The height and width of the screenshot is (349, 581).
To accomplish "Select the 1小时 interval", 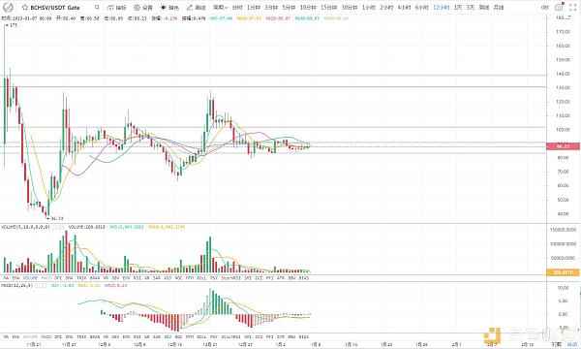I will click(369, 7).
